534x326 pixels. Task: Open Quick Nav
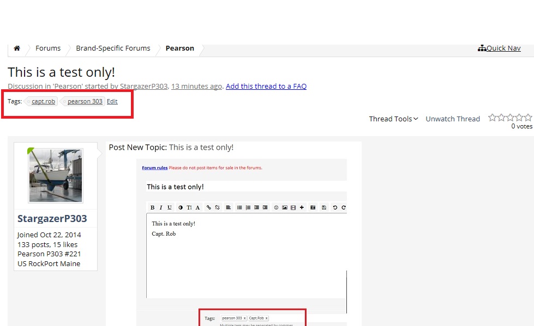click(503, 48)
